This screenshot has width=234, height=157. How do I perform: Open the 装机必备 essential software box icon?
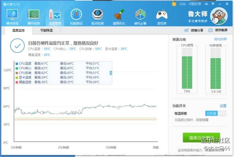tap(140, 16)
